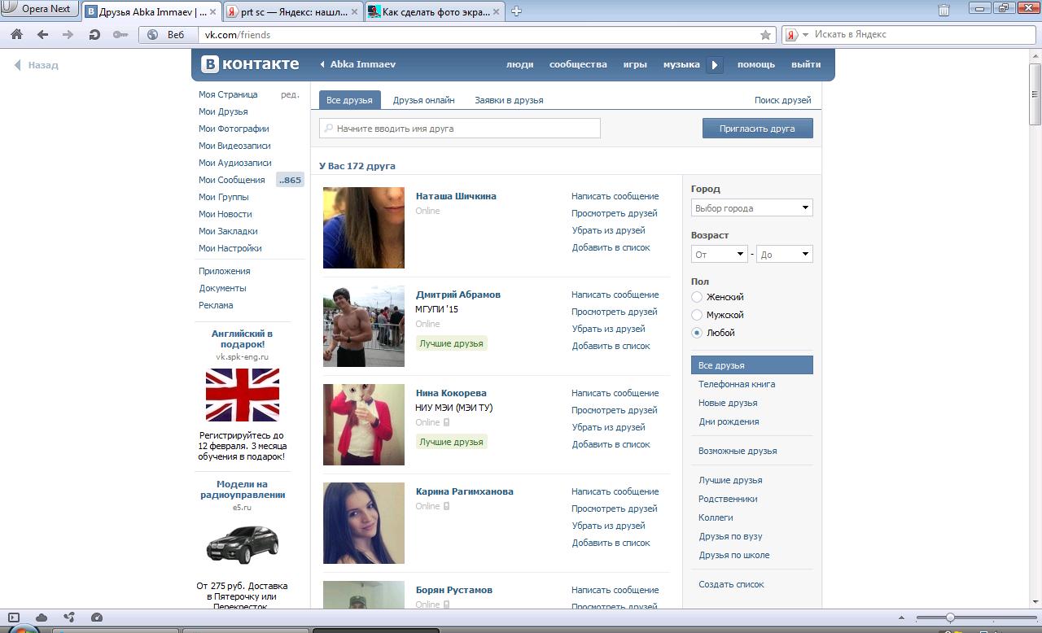The width and height of the screenshot is (1042, 633).
Task: Open the Opera Next main menu
Action: tap(39, 9)
